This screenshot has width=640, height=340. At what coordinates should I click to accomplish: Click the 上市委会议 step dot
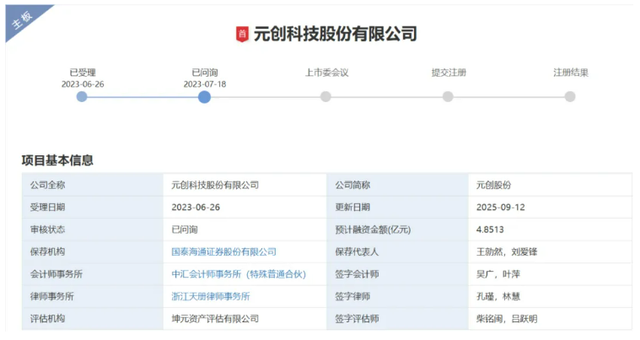325,97
